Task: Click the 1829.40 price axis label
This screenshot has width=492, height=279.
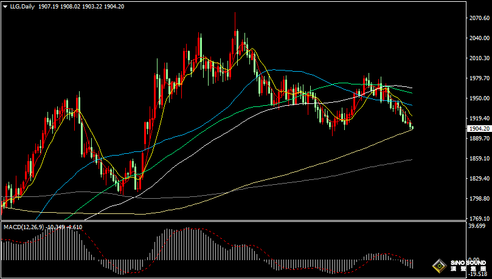Action: click(x=479, y=179)
